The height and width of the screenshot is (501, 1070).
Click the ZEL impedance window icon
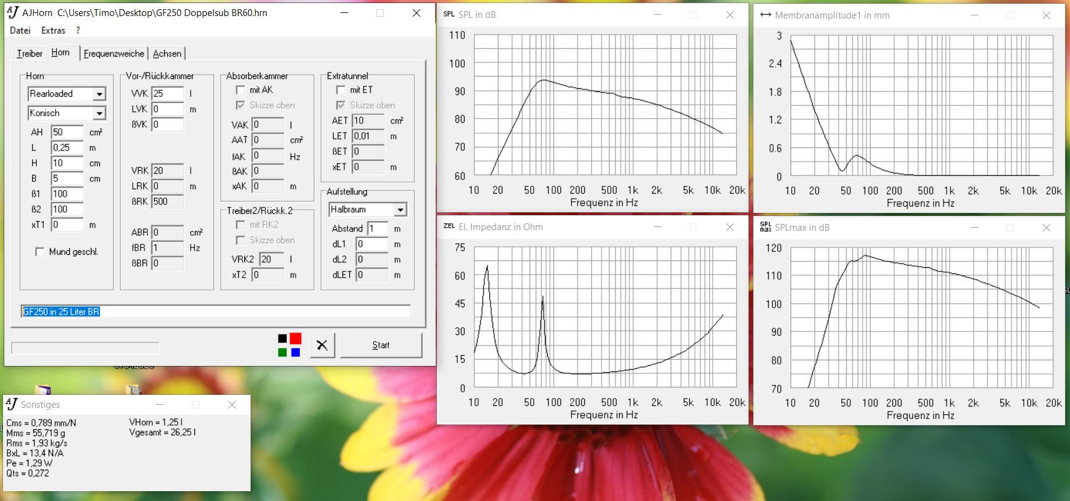[449, 226]
